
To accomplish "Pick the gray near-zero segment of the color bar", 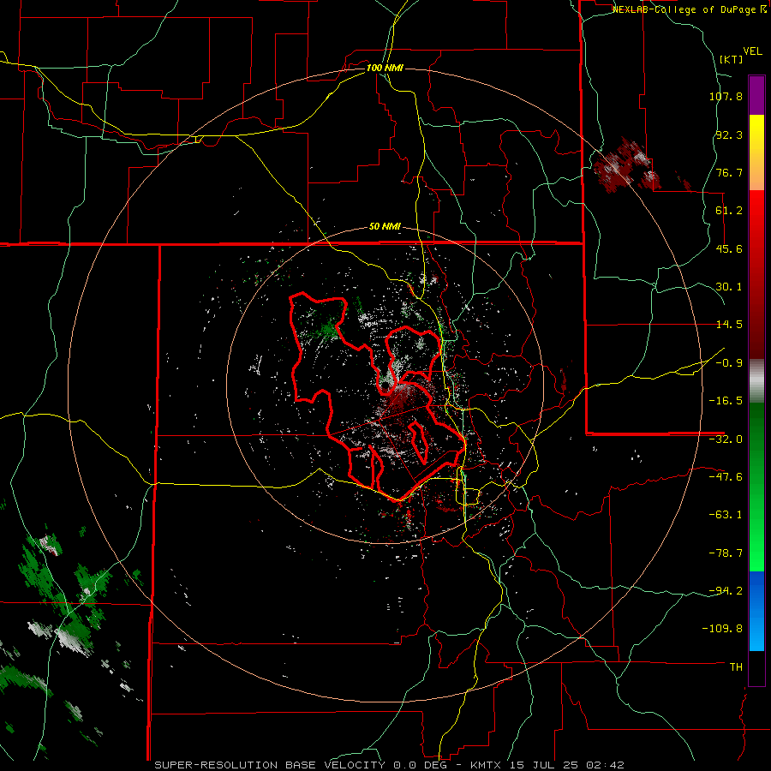I will (x=756, y=380).
